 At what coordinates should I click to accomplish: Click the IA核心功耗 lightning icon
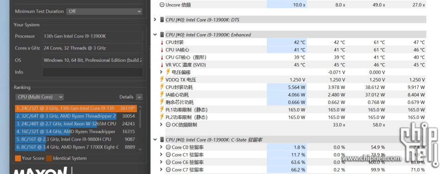click(162, 95)
